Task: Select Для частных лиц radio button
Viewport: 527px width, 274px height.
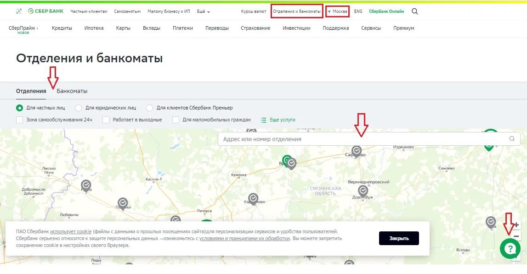Action: [19, 108]
